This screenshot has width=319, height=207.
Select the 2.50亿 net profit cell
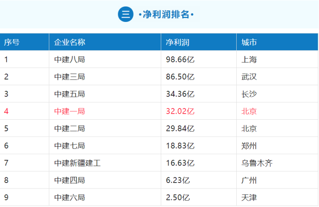178,198
